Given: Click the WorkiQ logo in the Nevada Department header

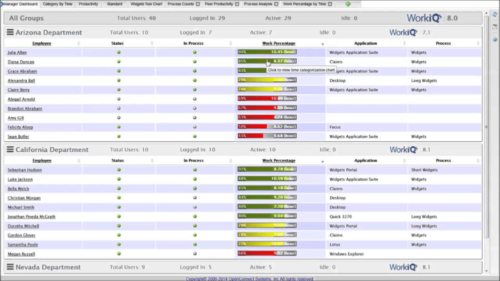Looking at the screenshot, I should (403, 267).
